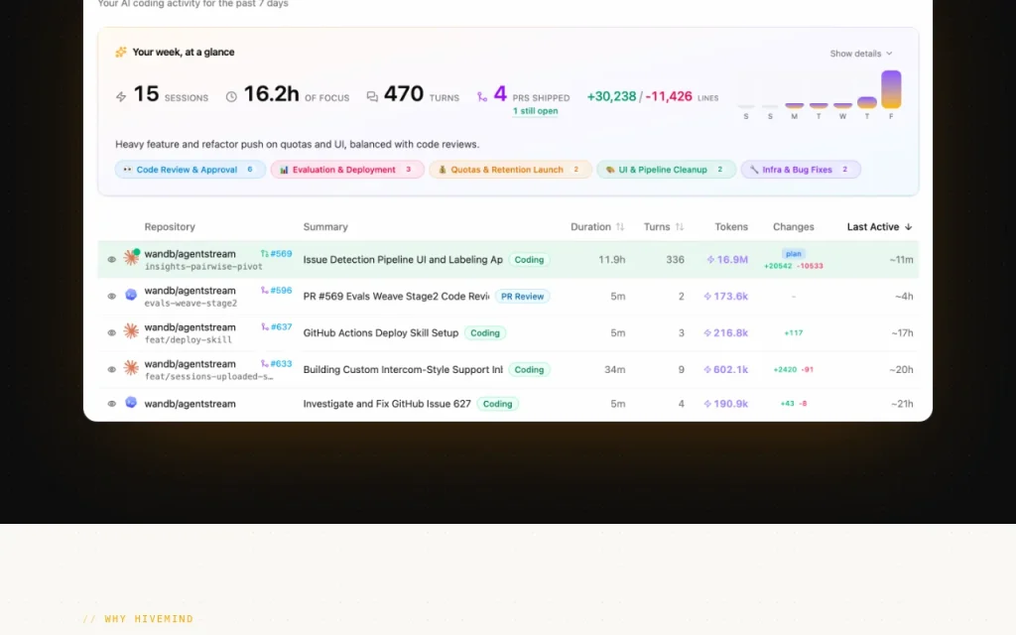Open 'GitHub Actions Deploy Skill Setup' session

380,332
